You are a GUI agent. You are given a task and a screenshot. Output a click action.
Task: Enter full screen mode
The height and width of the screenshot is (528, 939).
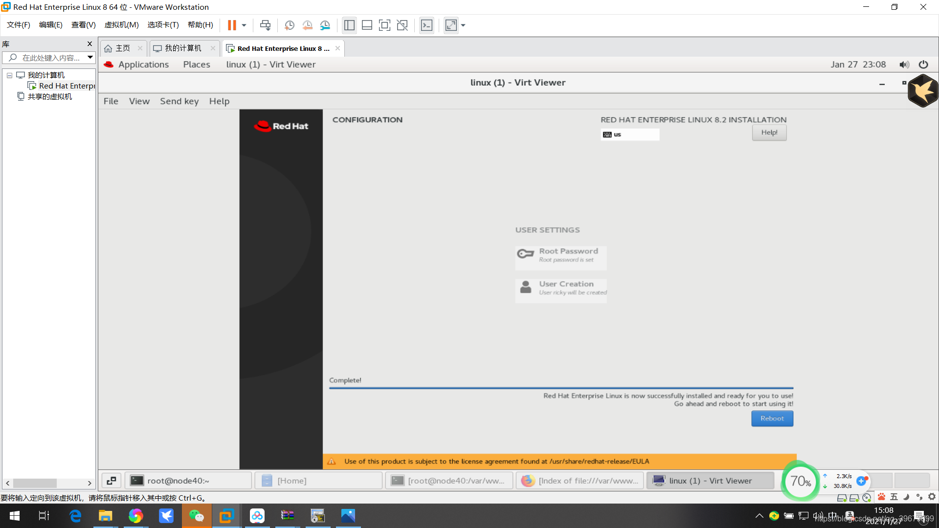point(384,25)
